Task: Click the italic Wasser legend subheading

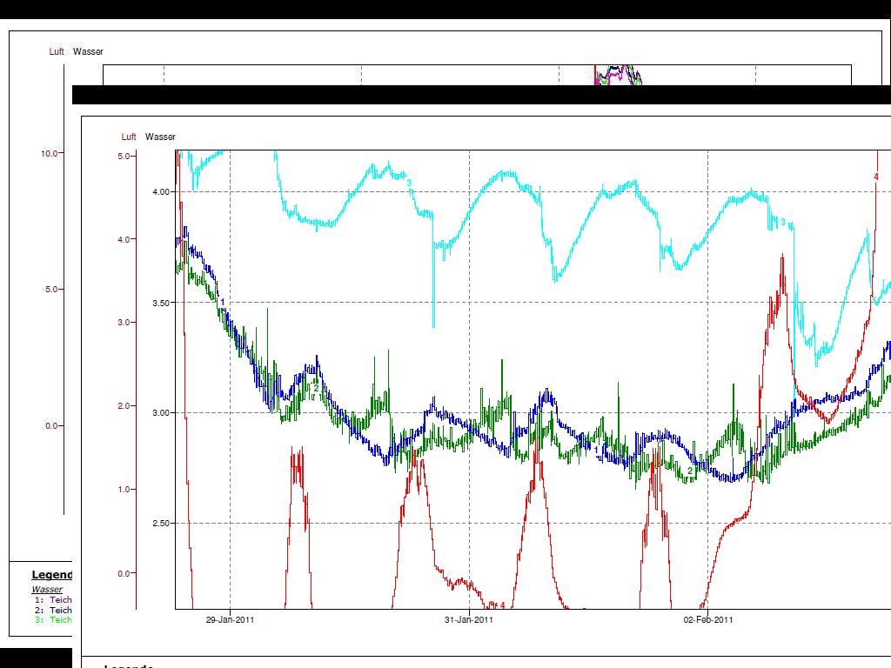Action: point(47,590)
